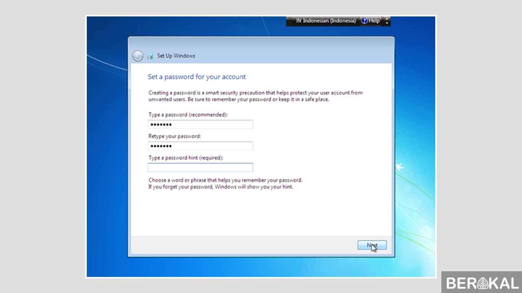Screen dimensions: 522x293
Task: Click the 'Retype your password:' label
Action: [175, 136]
